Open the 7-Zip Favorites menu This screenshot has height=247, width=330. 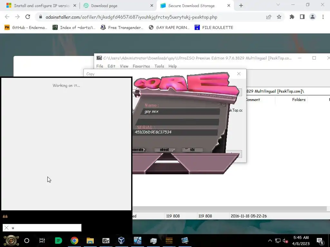click(141, 66)
